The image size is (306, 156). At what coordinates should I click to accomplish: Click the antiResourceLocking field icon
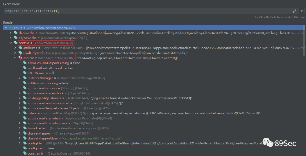pyautogui.click(x=25, y=83)
